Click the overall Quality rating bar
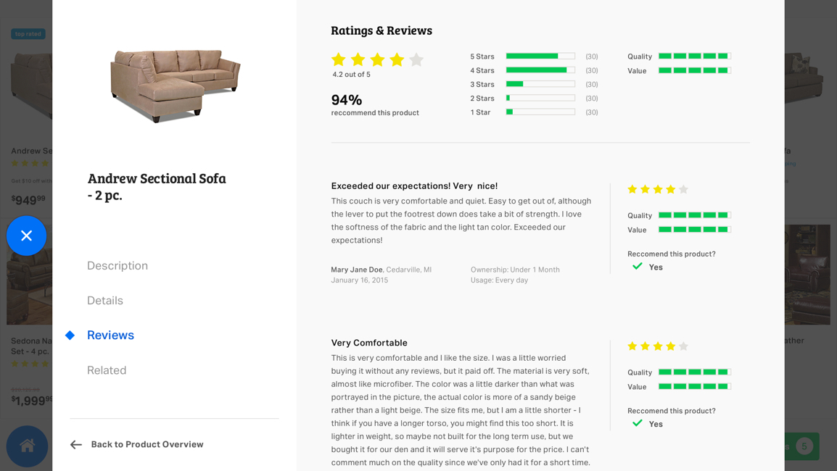 click(694, 57)
